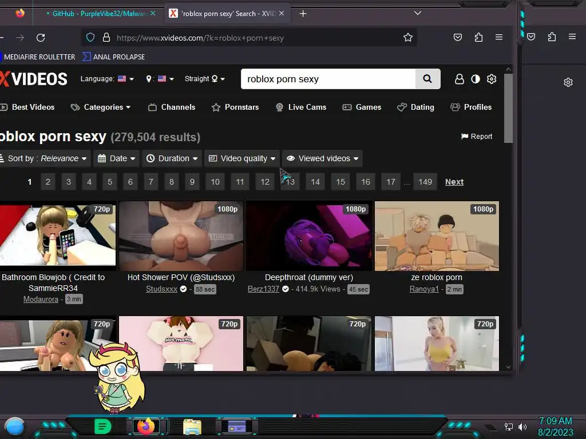This screenshot has height=439, width=586.
Task: Expand the Categories menu
Action: click(x=101, y=107)
